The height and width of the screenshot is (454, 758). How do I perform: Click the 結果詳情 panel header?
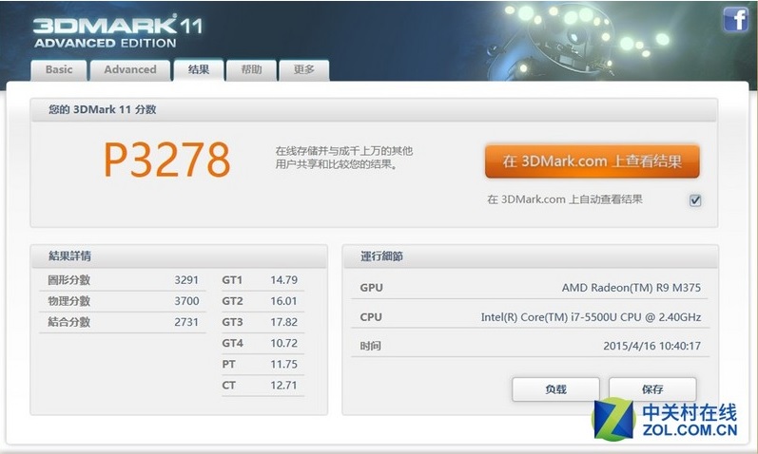[x=179, y=256]
